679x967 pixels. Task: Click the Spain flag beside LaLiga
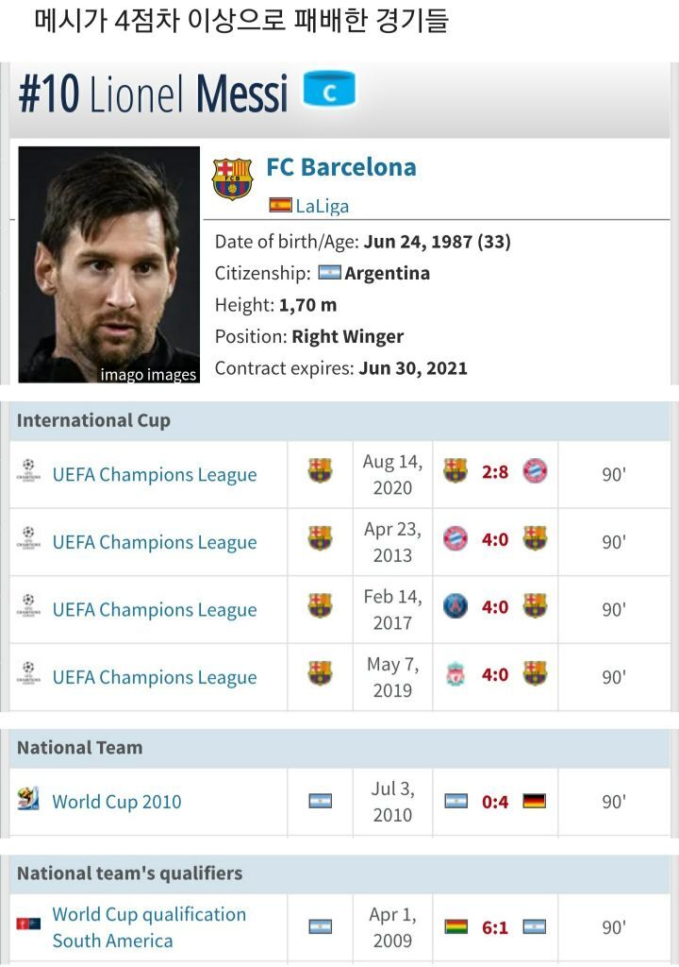280,205
